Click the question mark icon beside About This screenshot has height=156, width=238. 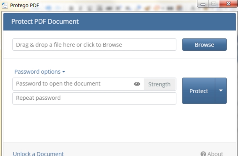[x=203, y=154]
